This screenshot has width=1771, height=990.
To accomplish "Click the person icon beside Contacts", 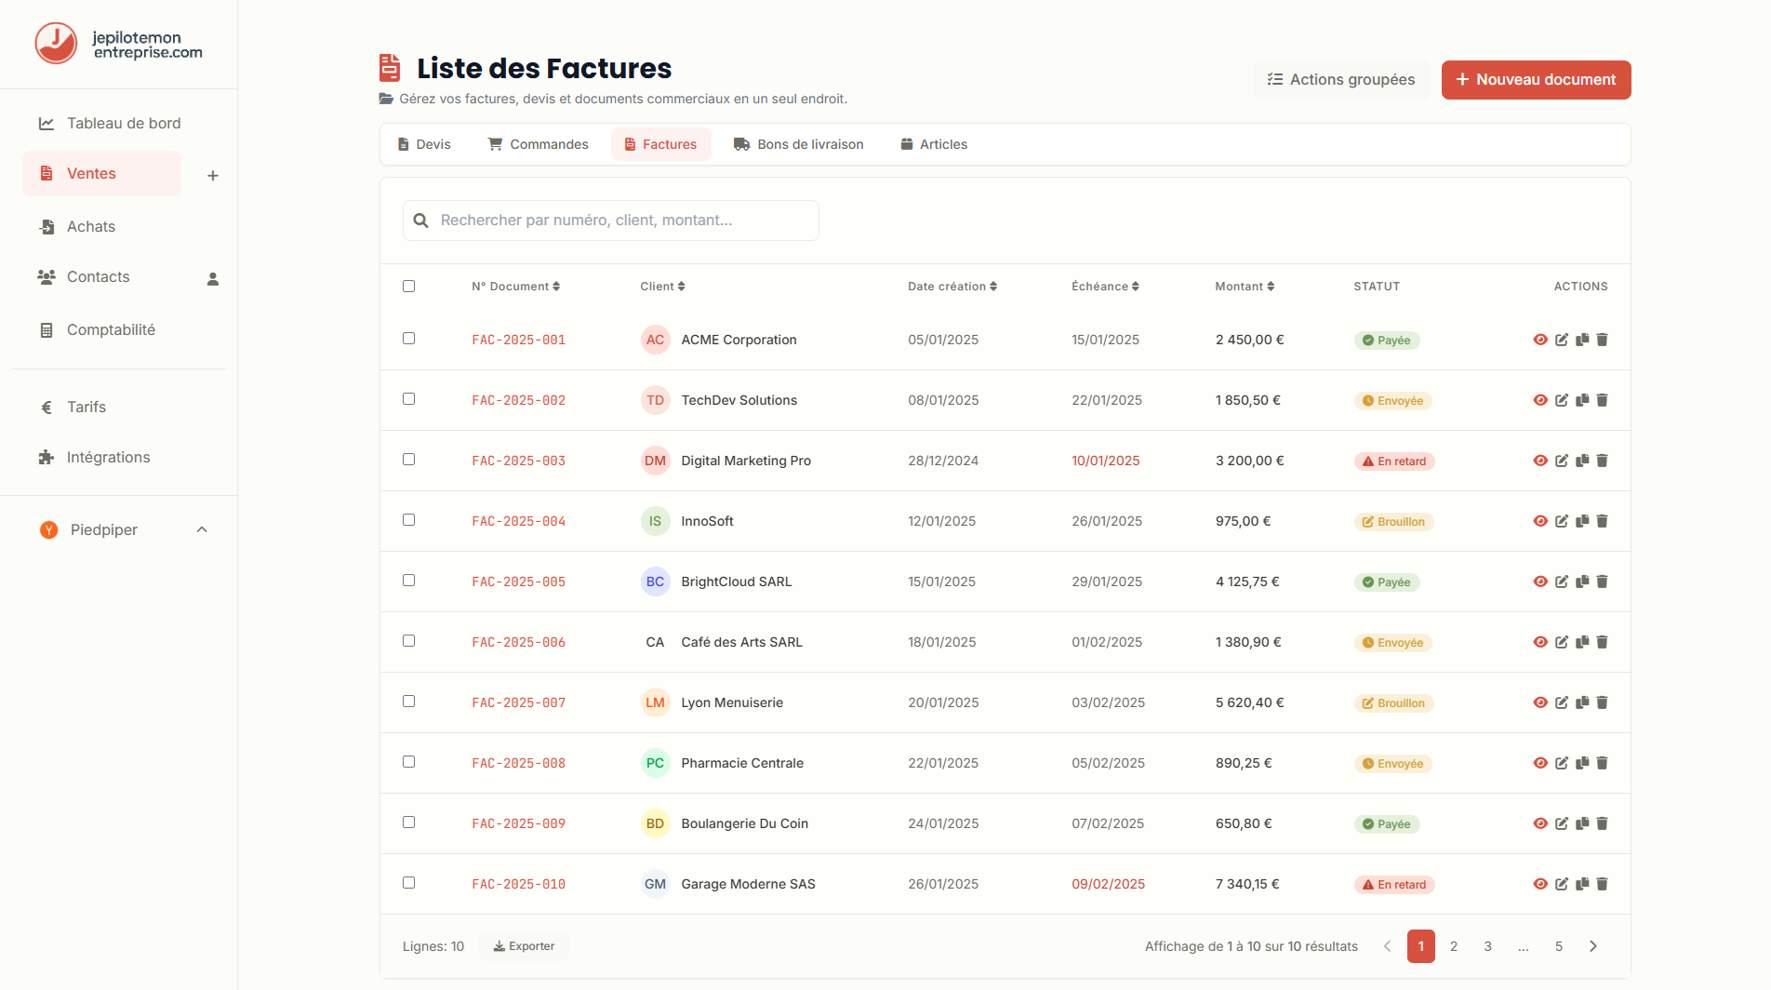I will pyautogui.click(x=213, y=279).
